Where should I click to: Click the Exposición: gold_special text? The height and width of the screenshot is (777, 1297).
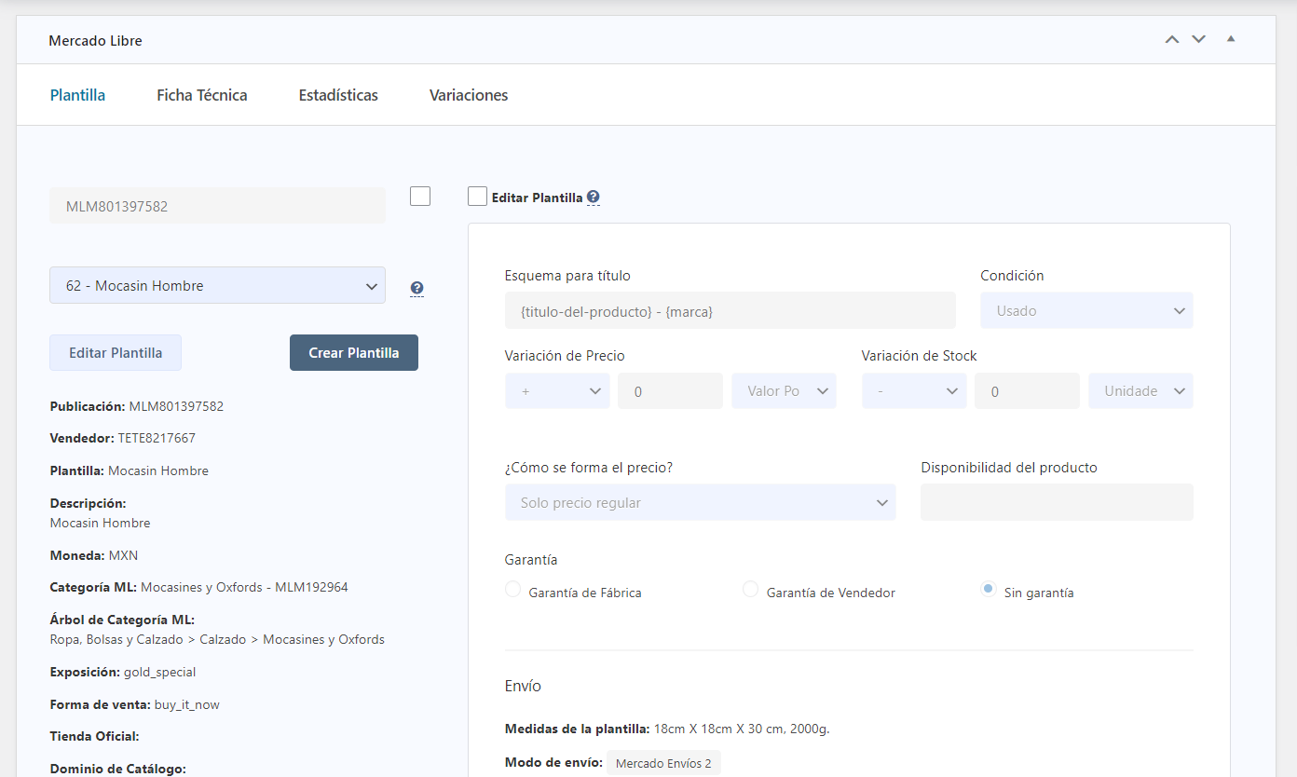tap(123, 672)
